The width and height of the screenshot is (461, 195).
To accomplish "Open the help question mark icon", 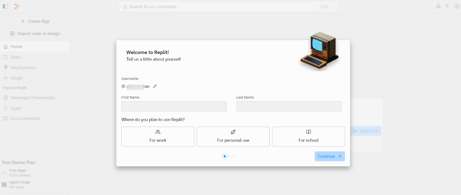I will coord(447,6).
